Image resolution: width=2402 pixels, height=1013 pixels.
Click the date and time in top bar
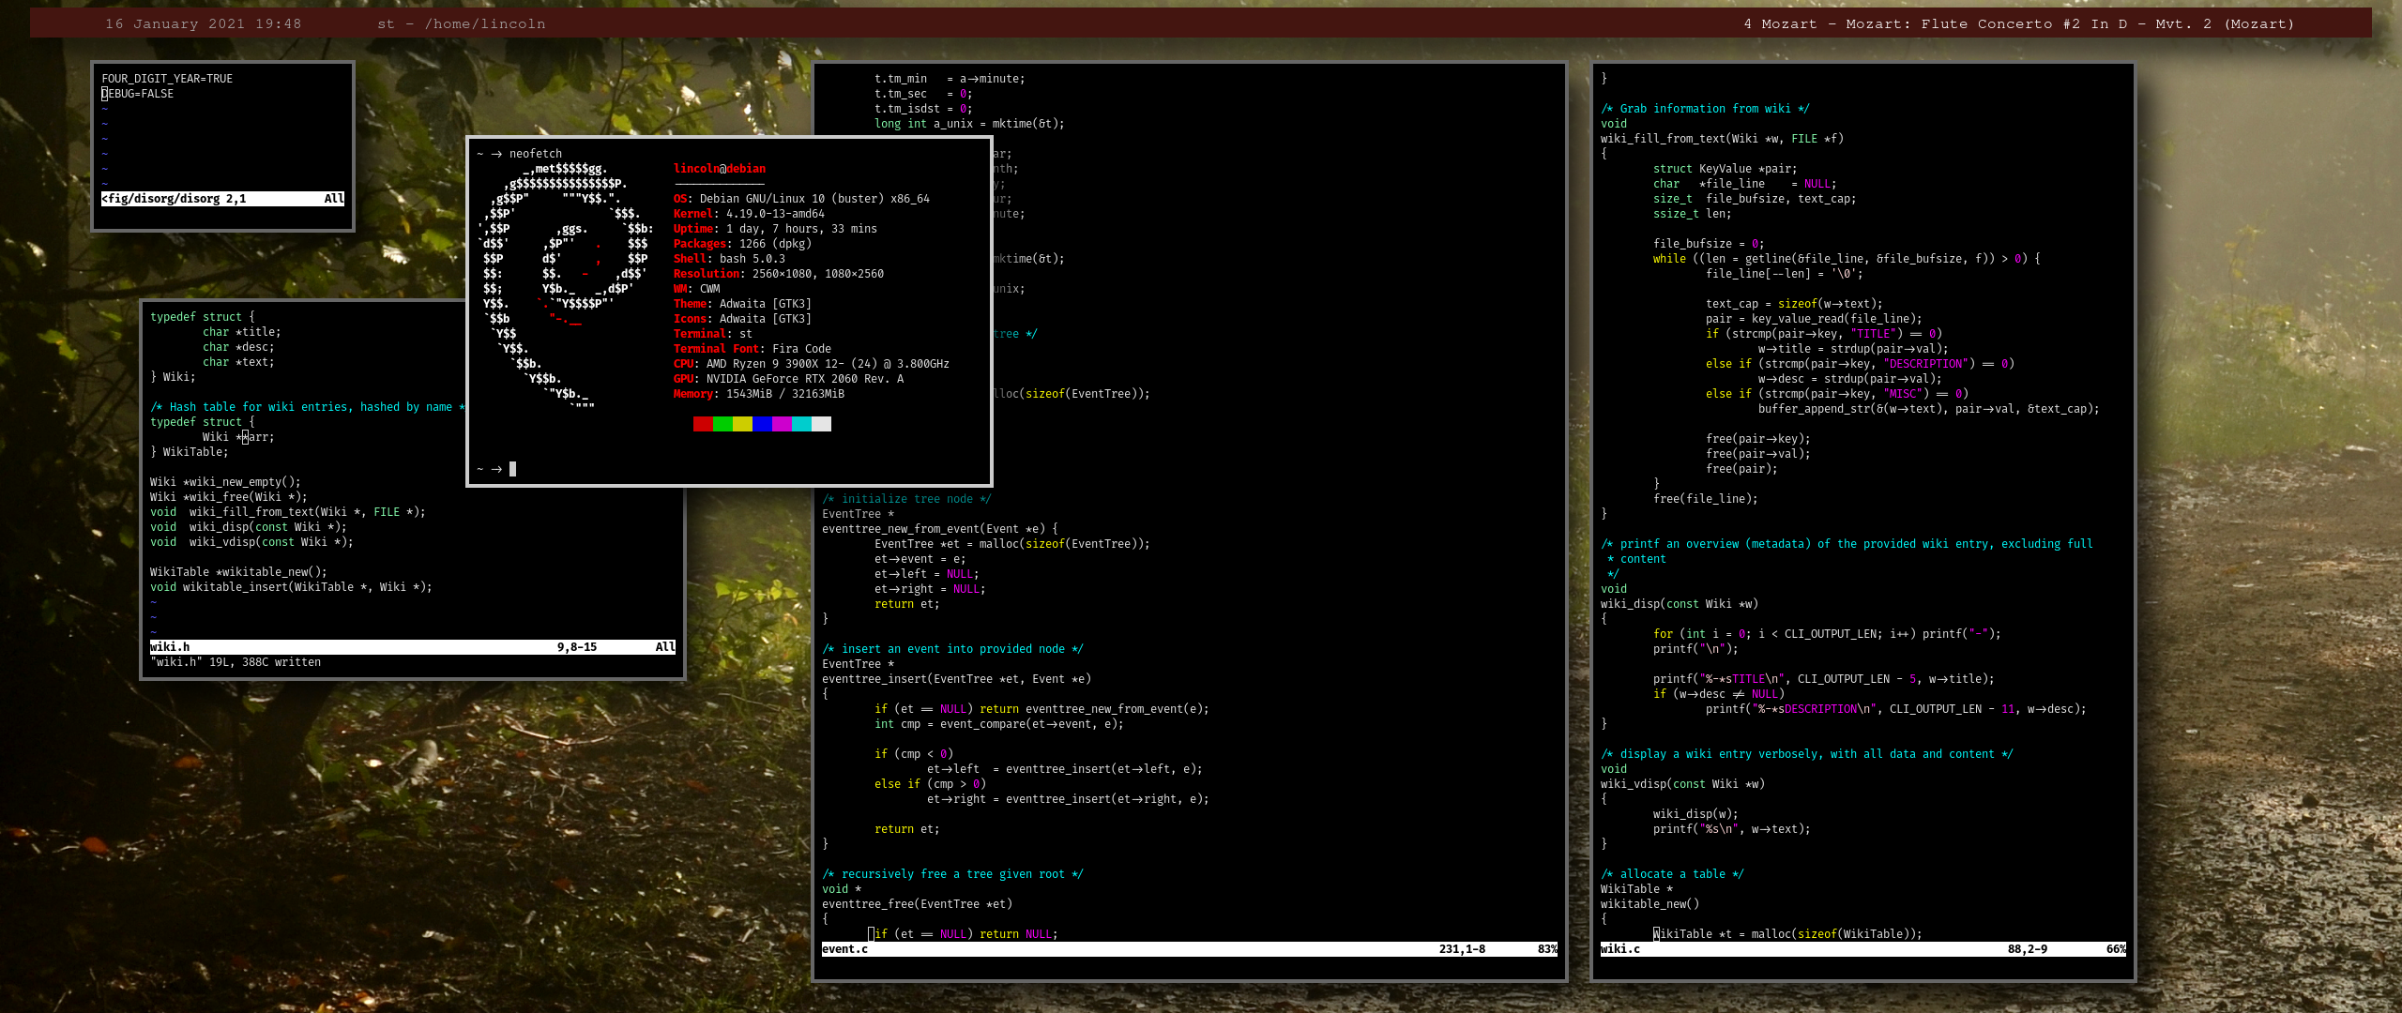click(203, 23)
